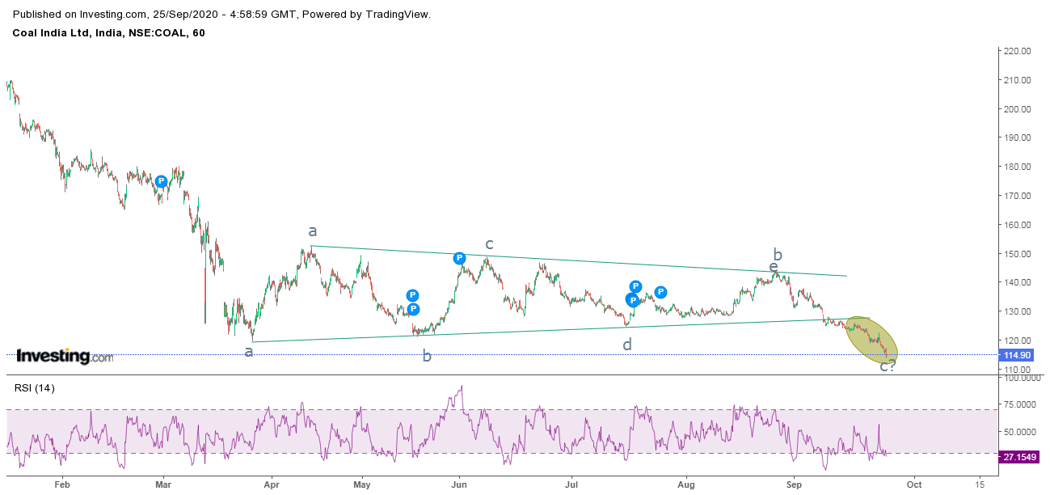
Task: Select the wave label 'a' at April peak
Action: point(312,231)
